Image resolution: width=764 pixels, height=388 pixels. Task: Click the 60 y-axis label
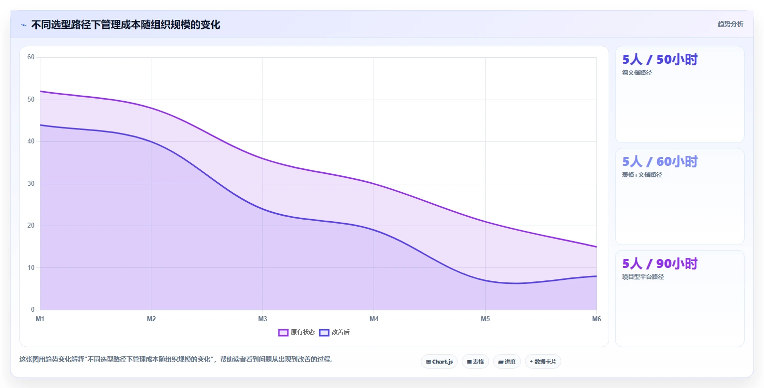31,57
